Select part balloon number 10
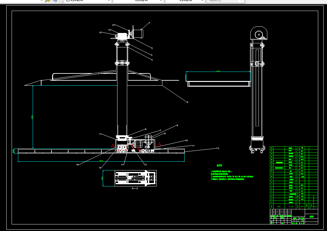This screenshot has height=231, width=327. pos(187,141)
